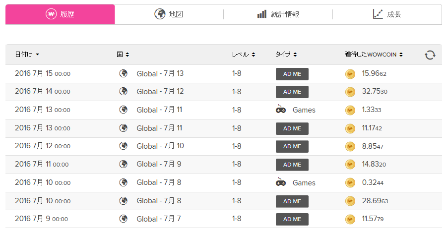Click globe icon beside Global - 7月 12
This screenshot has width=447, height=233.
click(x=123, y=91)
